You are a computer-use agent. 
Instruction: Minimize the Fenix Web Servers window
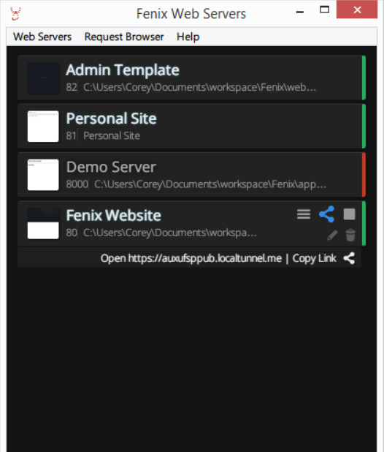pyautogui.click(x=300, y=12)
